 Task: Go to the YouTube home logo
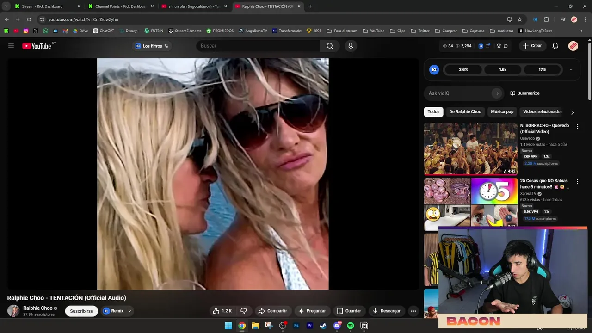(37, 46)
